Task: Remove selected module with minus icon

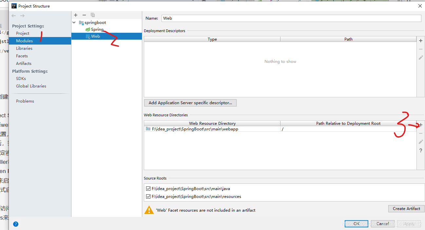Action: coord(84,15)
